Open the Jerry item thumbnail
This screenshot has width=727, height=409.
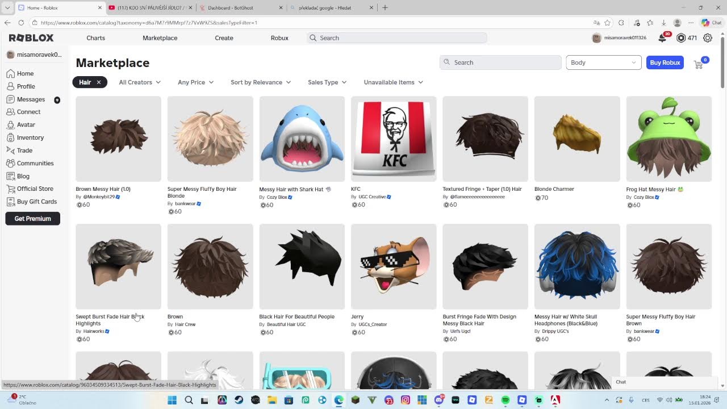click(394, 266)
